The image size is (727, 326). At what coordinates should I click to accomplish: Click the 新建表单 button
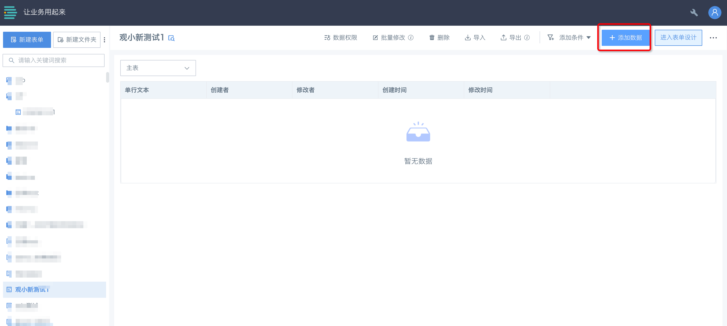coord(27,40)
